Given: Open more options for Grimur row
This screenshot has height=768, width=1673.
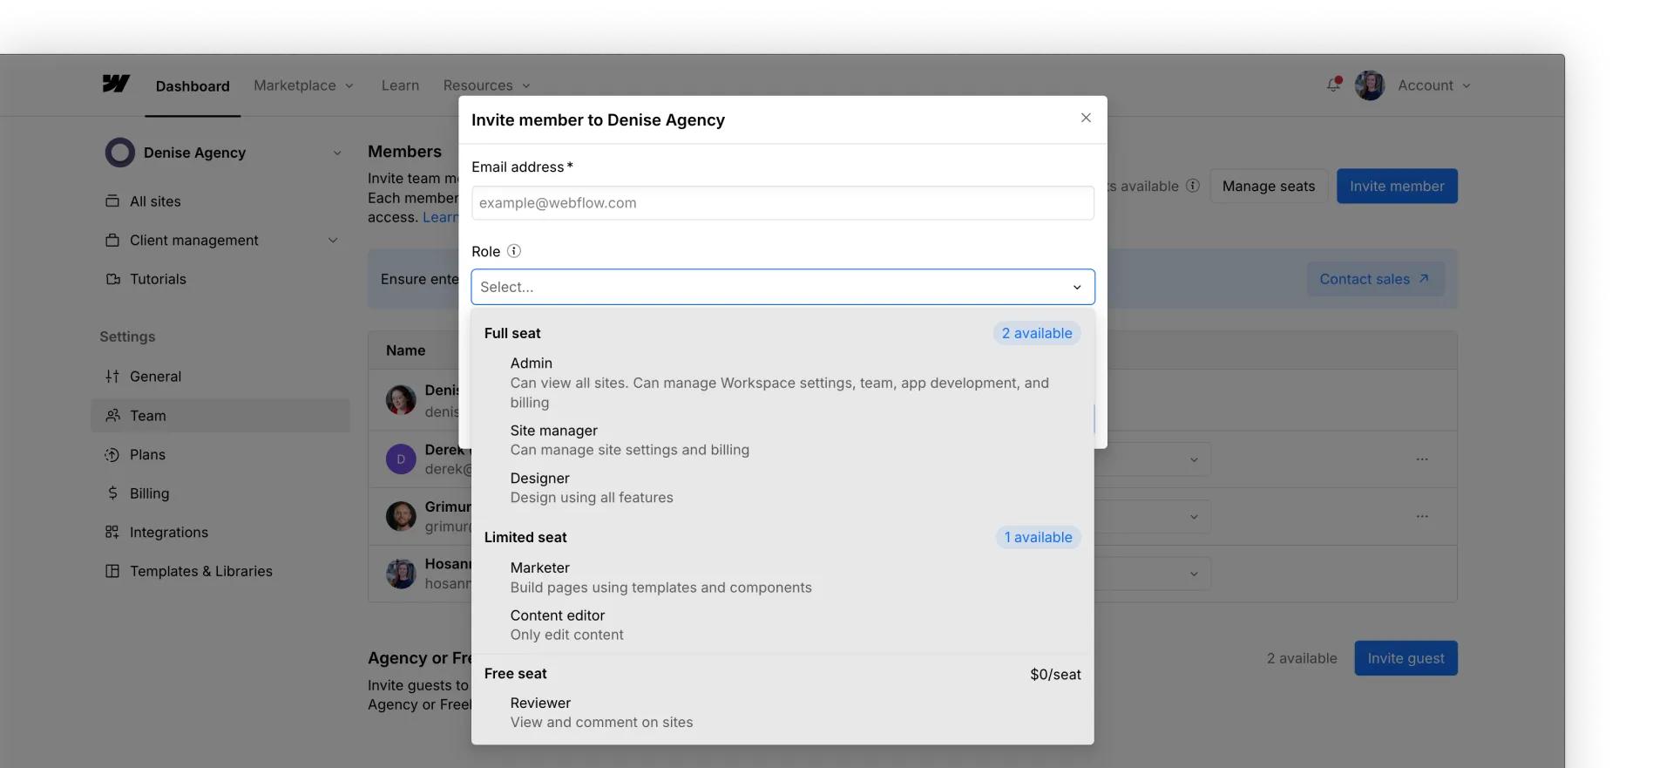Looking at the screenshot, I should (x=1422, y=517).
